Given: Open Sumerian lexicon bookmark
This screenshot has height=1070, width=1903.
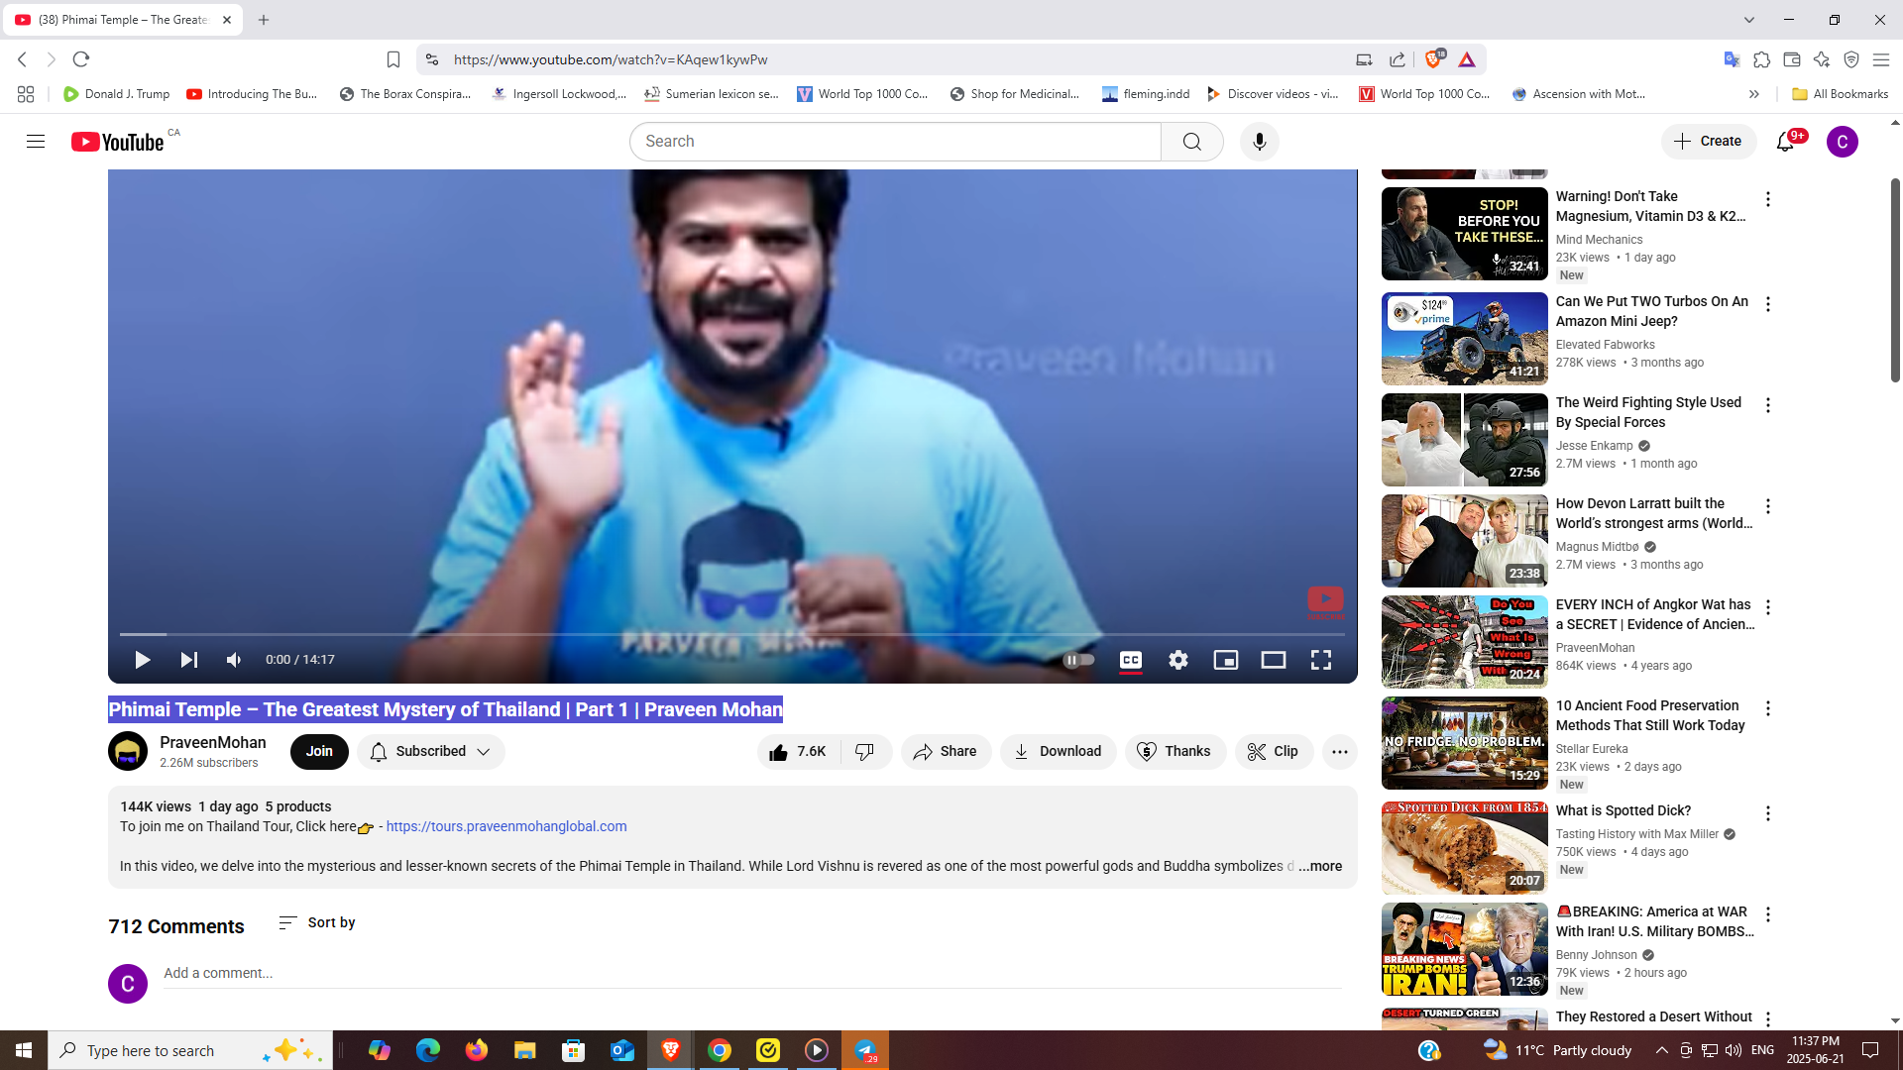Looking at the screenshot, I should tap(711, 94).
